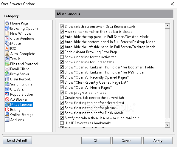
Task: Click the Add-ons gear icon
Action: (x=7, y=120)
